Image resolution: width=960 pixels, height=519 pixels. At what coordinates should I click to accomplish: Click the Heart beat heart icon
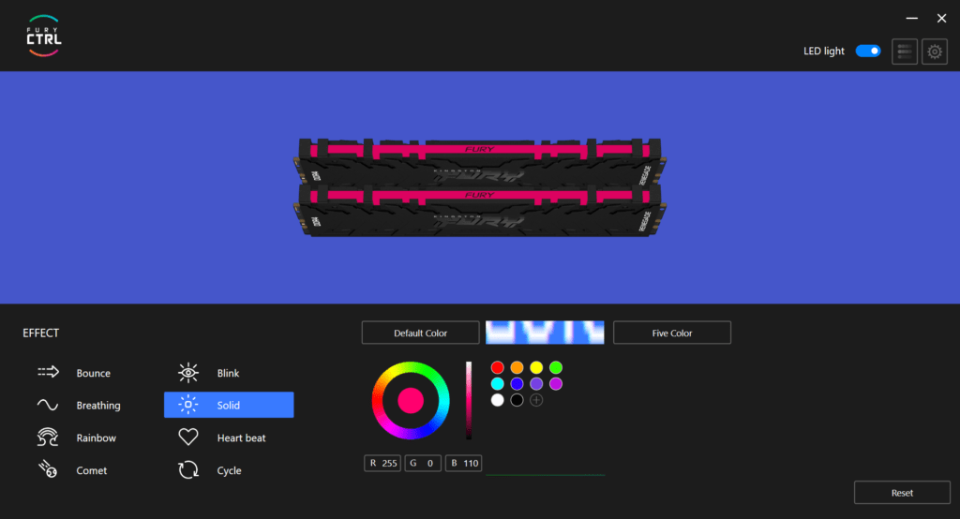(188, 437)
